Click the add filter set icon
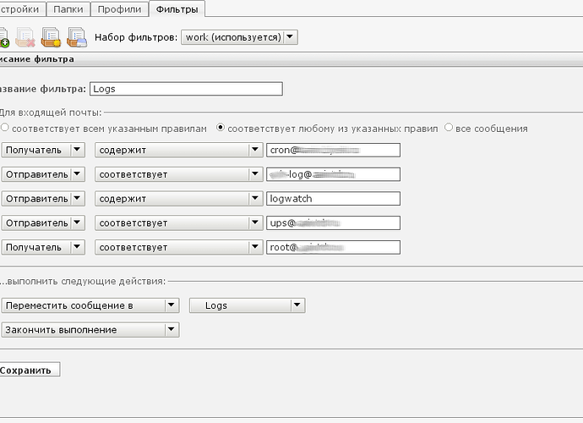 [3, 37]
